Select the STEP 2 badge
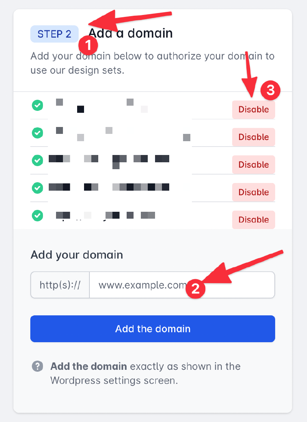This screenshot has height=422, width=307. (54, 34)
